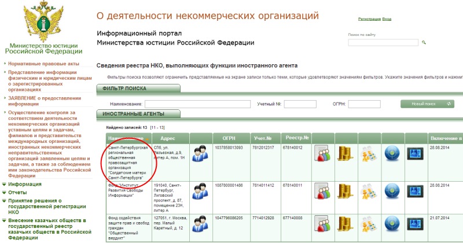
Task: Open members document icon in Общественный вердикт row
Action: 322,223
